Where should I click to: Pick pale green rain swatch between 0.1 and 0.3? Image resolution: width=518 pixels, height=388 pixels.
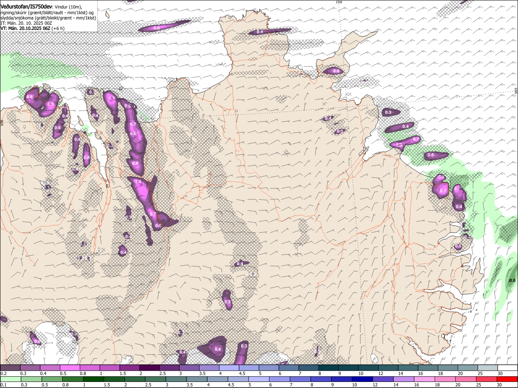point(10,379)
